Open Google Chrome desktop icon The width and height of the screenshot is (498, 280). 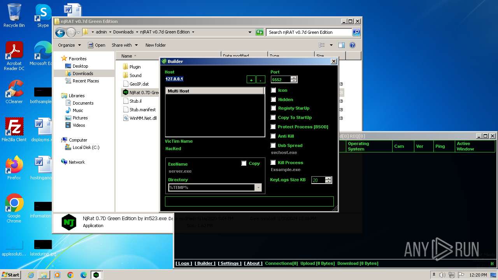[14, 208]
